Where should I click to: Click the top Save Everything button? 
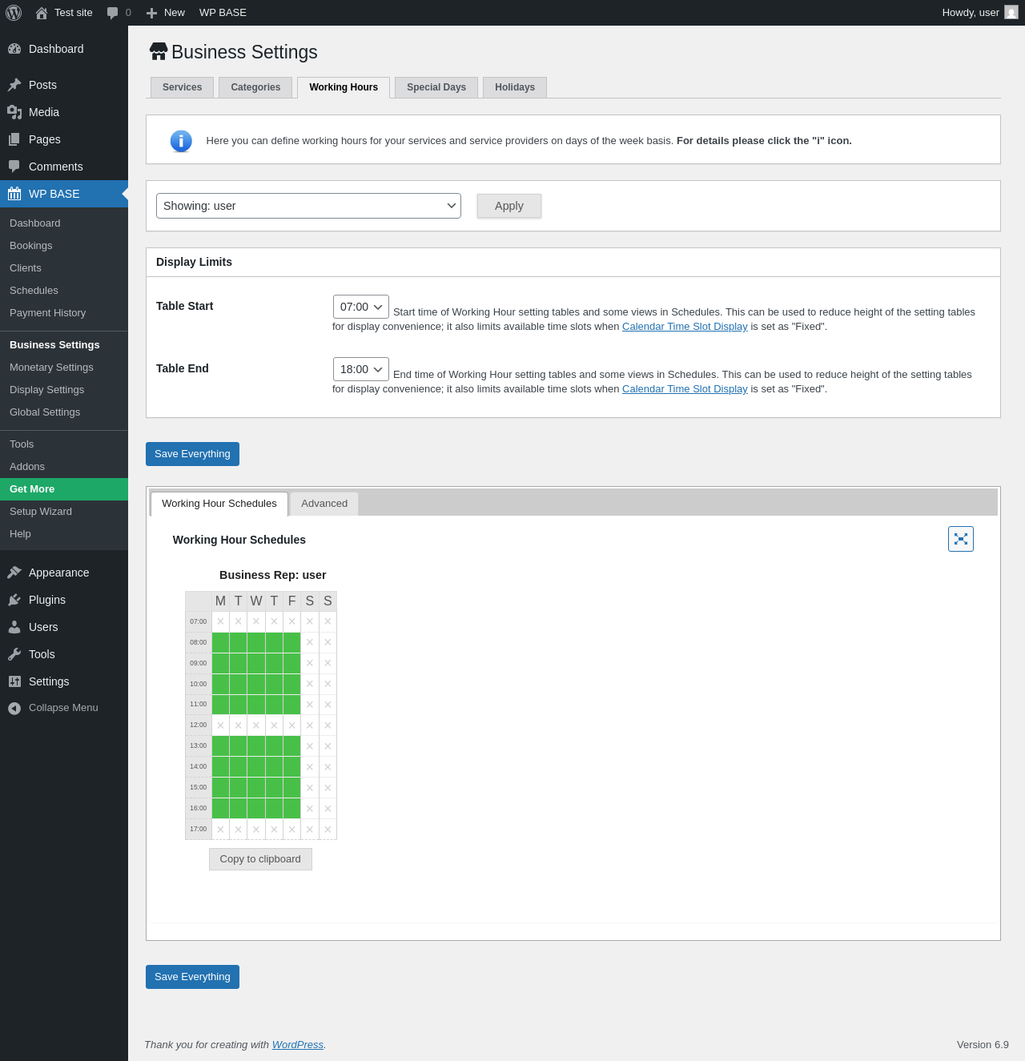pos(192,454)
